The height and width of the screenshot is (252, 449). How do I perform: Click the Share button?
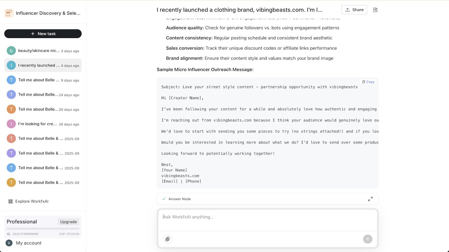click(354, 10)
